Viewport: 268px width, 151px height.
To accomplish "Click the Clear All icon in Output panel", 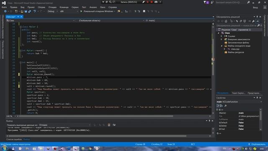I will point(109,125).
